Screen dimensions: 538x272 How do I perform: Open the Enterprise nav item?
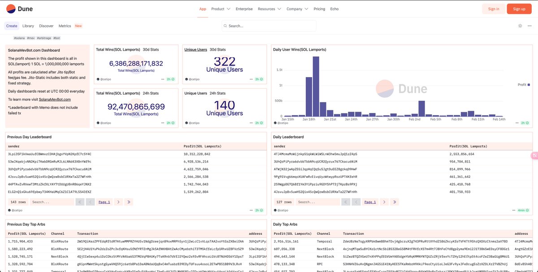pyautogui.click(x=244, y=9)
